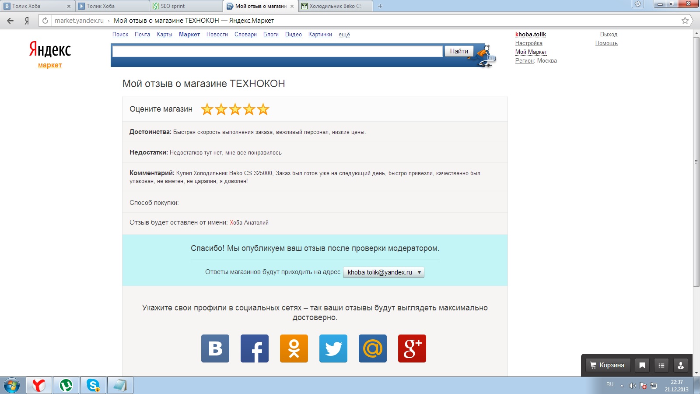Screen dimensions: 700x394
Task: Open Skype from the taskbar
Action: pyautogui.click(x=93, y=386)
